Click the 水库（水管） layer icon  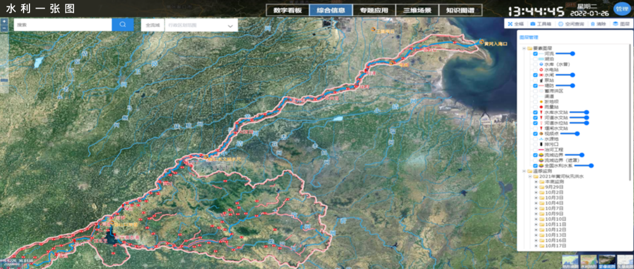(541, 64)
